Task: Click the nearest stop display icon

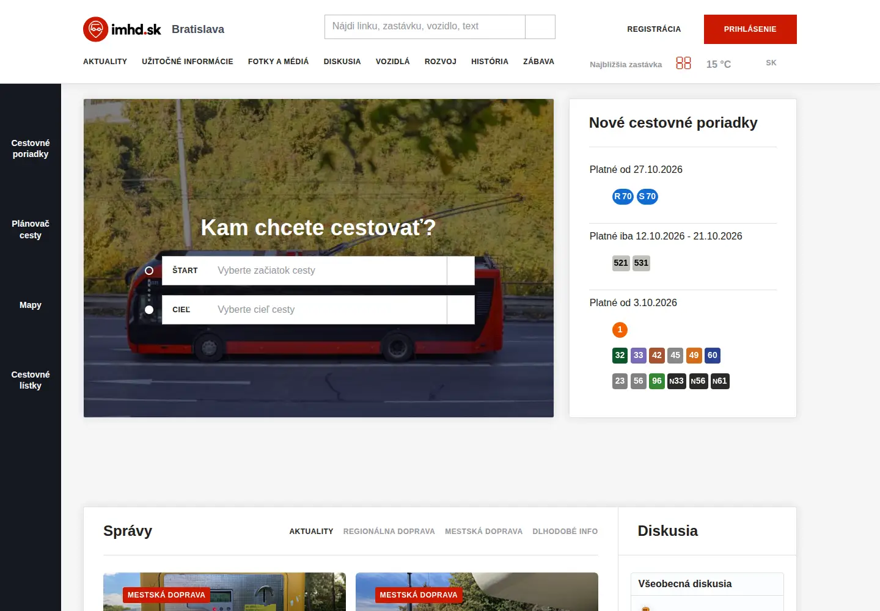Action: [683, 64]
